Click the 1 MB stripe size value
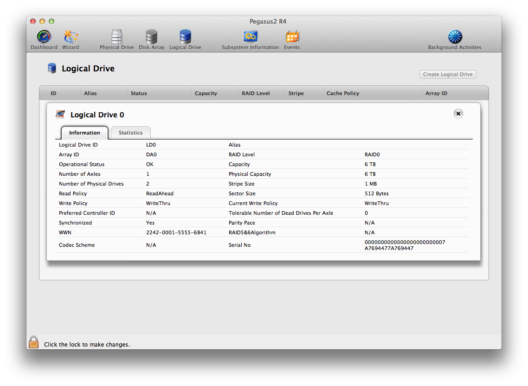This screenshot has height=386, width=528. point(370,184)
